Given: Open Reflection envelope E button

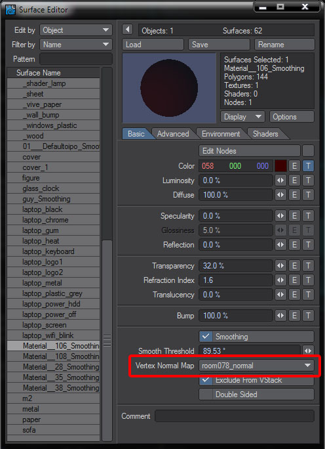Looking at the screenshot, I should (x=294, y=245).
